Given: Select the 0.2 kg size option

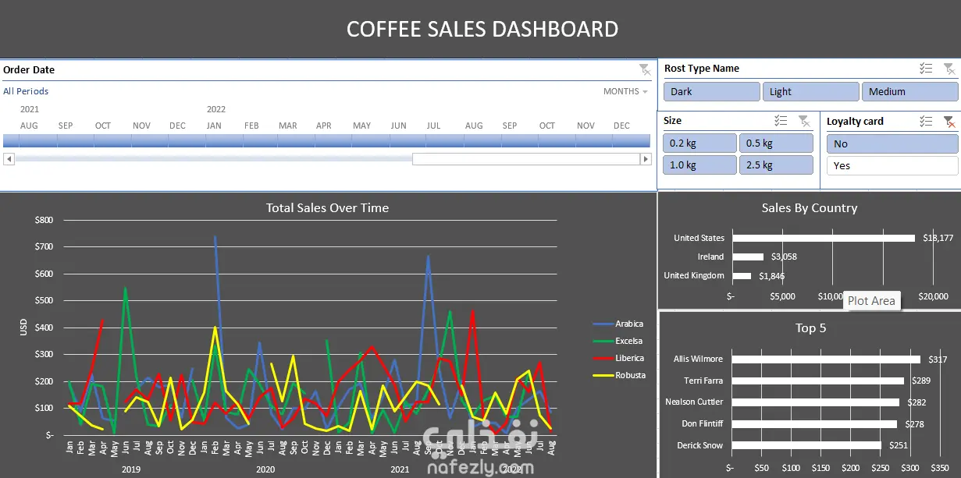Looking at the screenshot, I should [699, 143].
